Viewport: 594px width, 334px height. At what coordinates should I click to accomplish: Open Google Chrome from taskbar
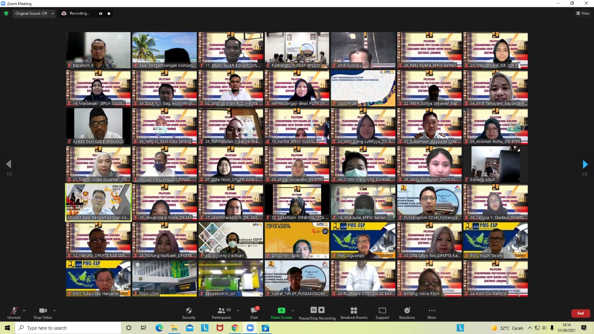(235, 328)
